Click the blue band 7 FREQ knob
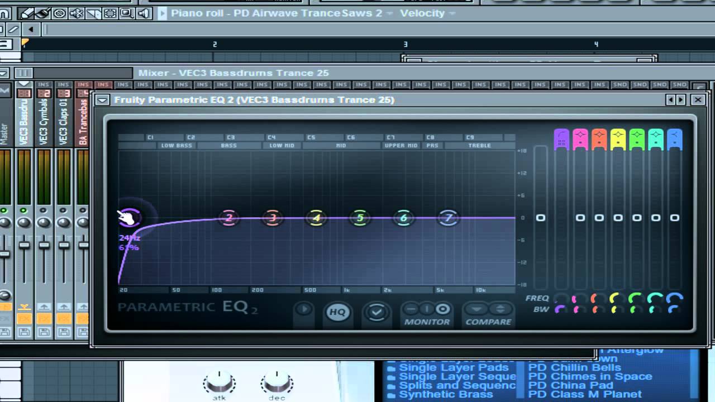The image size is (715, 402). [x=675, y=298]
